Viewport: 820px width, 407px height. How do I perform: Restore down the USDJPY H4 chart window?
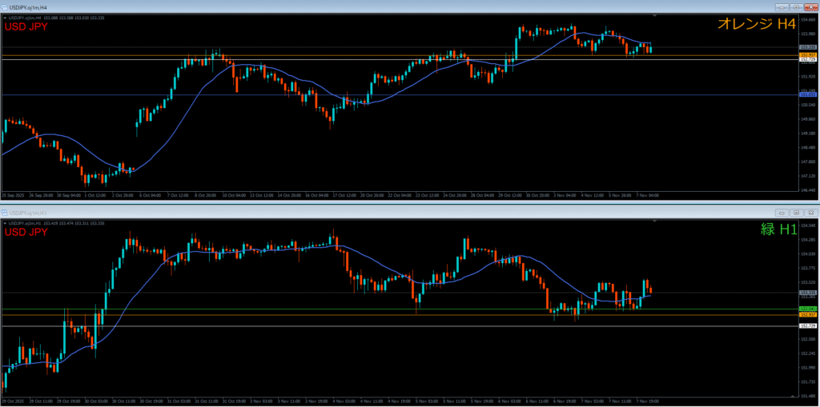[796, 6]
